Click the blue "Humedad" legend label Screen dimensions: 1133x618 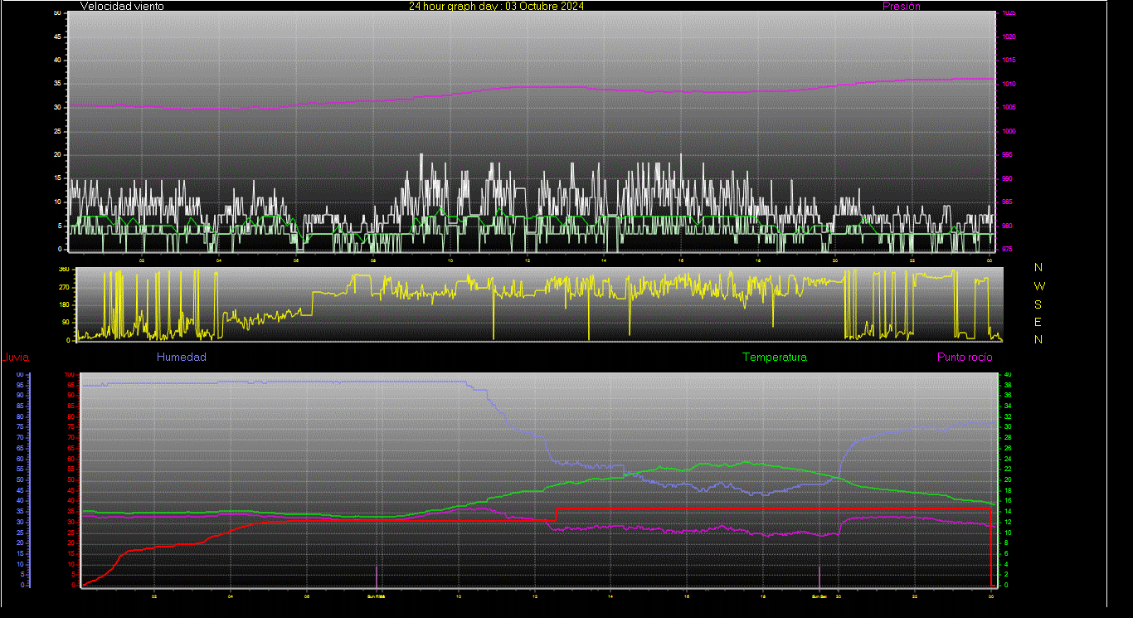(182, 357)
